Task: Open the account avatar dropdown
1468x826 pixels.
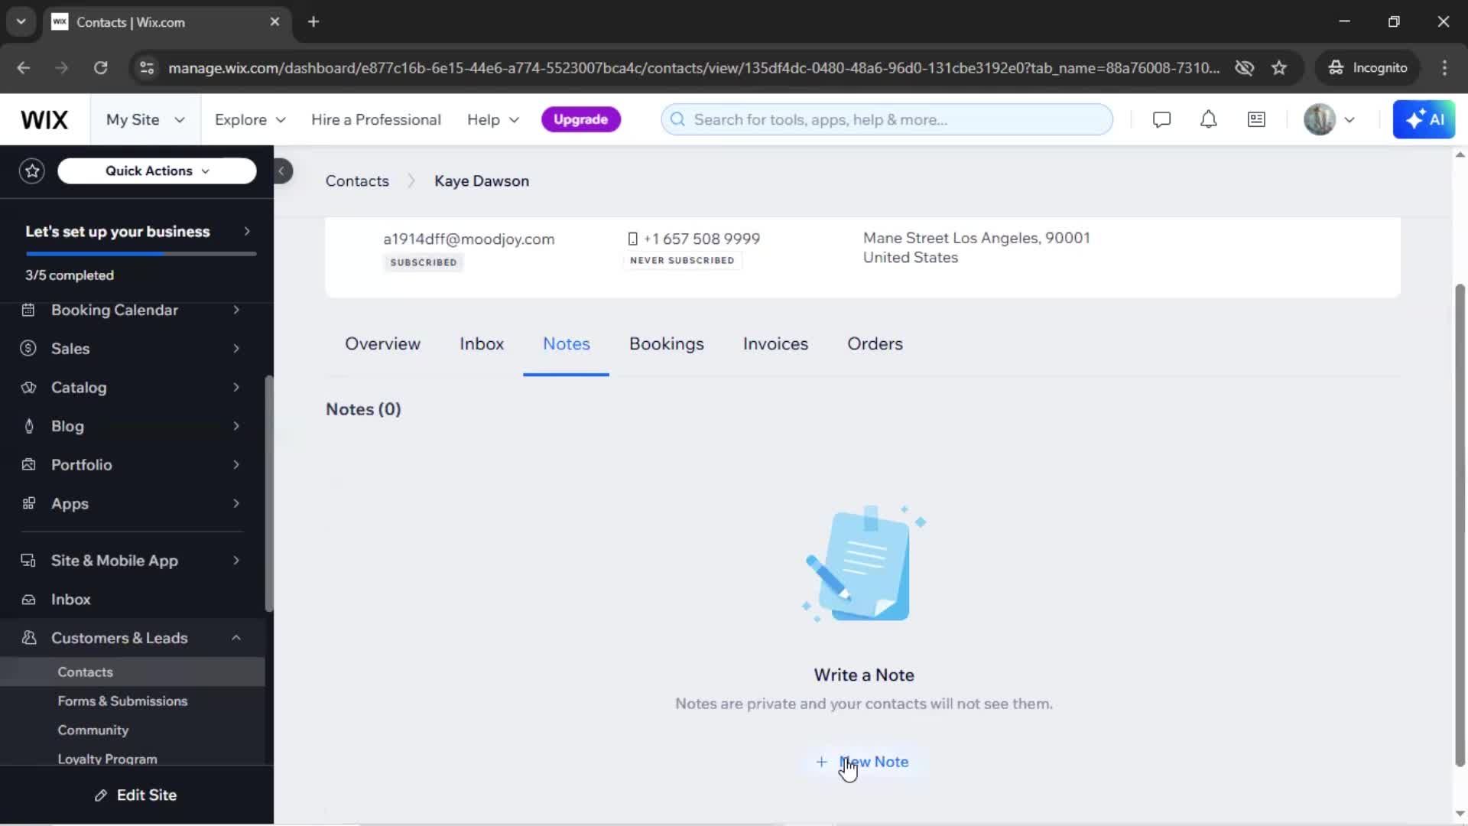Action: click(1330, 120)
